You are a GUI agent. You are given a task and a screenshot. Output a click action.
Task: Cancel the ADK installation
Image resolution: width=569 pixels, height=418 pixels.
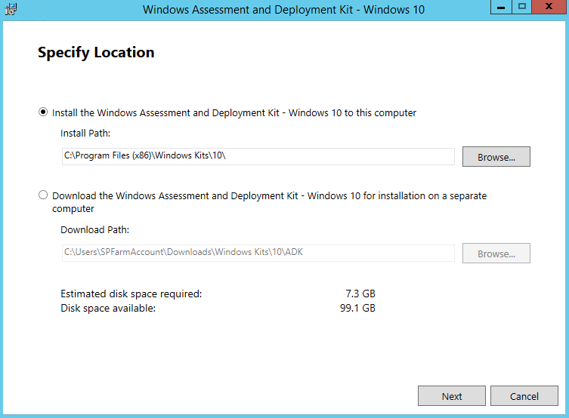point(524,396)
